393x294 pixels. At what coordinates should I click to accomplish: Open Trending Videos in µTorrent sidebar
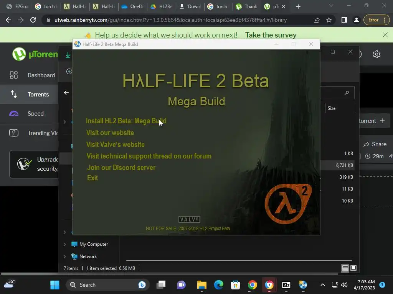(29, 133)
